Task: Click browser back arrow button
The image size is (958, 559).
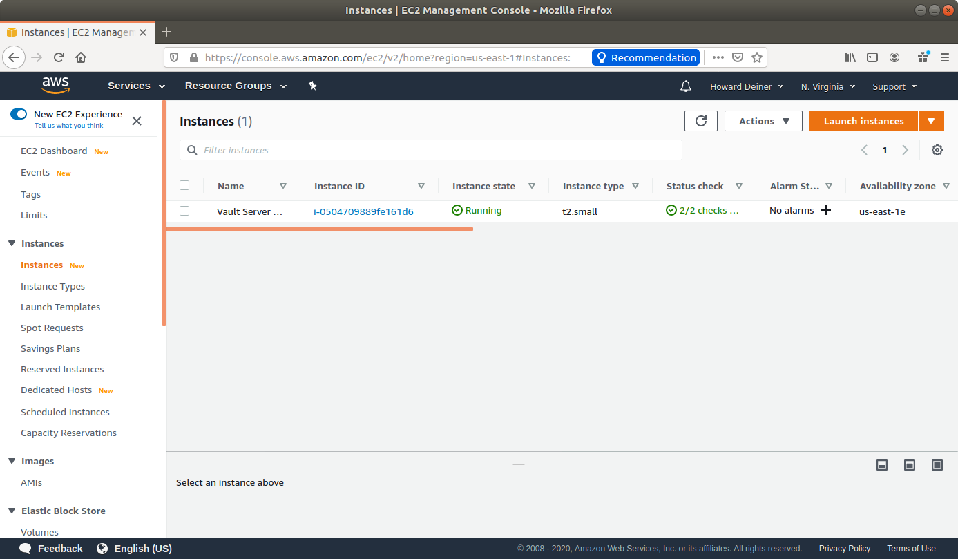Action: tap(15, 57)
